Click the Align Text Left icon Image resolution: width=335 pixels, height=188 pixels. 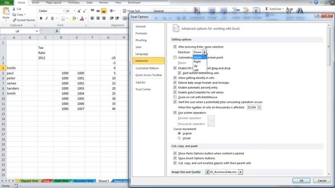[x=92, y=19]
